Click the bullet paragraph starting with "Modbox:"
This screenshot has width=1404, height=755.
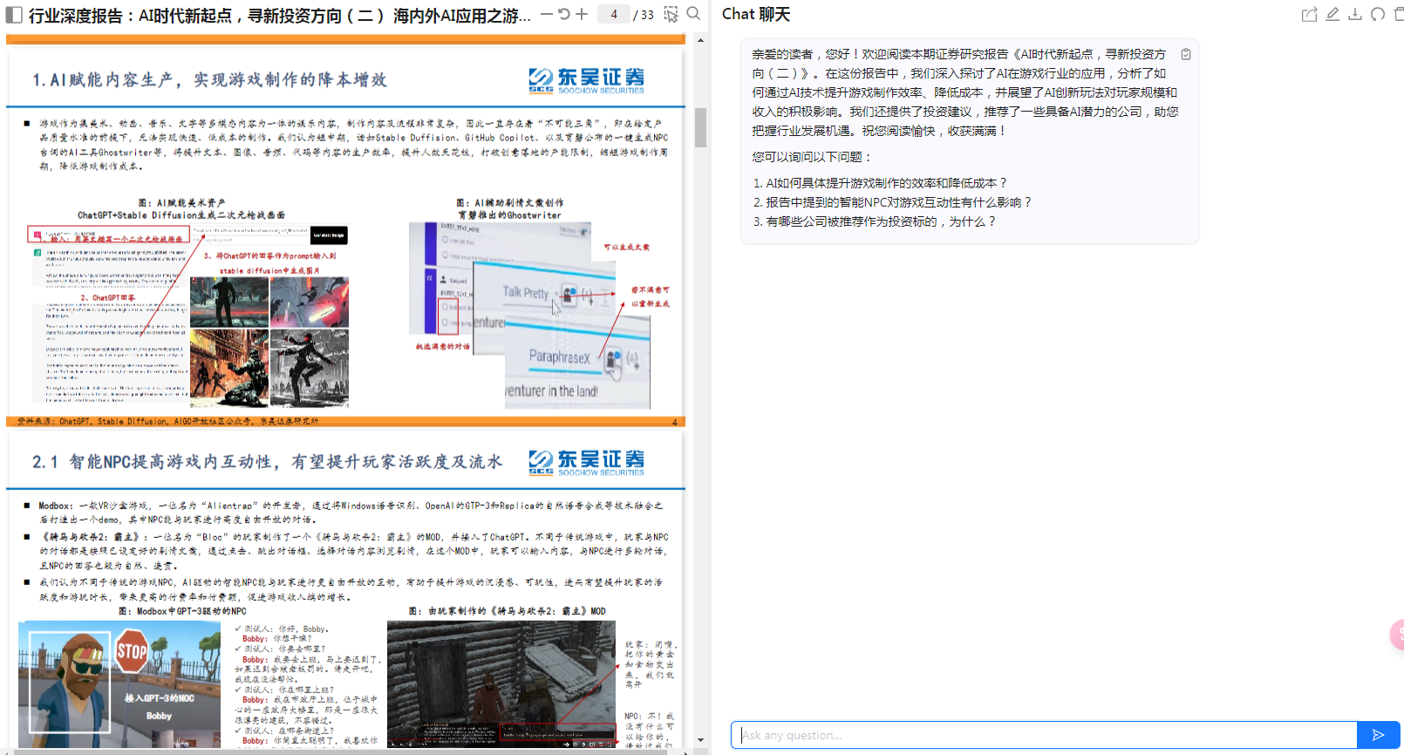click(x=351, y=513)
